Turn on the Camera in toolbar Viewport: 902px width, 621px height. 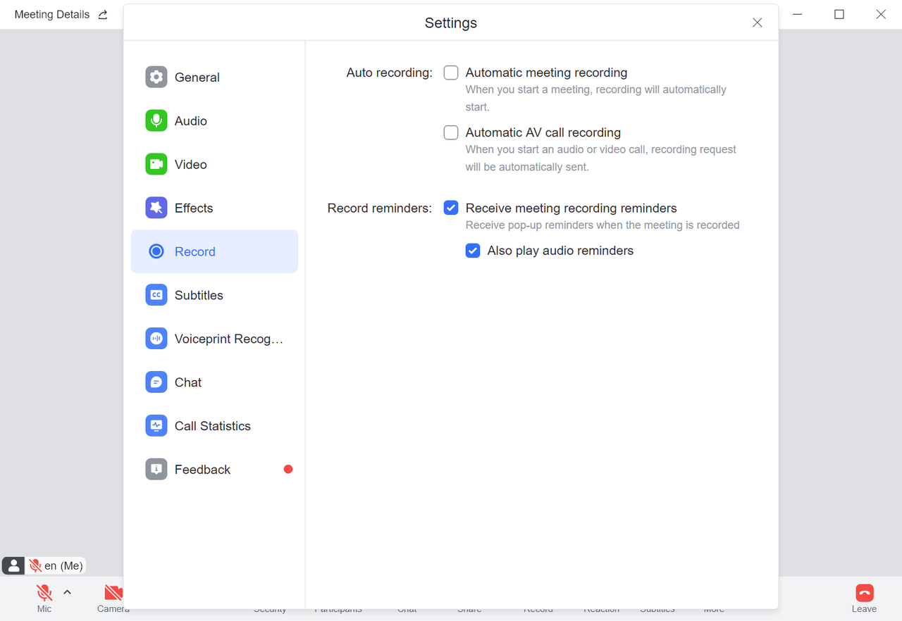point(113,593)
